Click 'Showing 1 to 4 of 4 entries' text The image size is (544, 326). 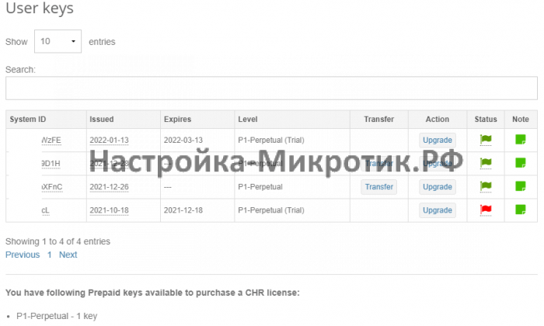pyautogui.click(x=58, y=241)
